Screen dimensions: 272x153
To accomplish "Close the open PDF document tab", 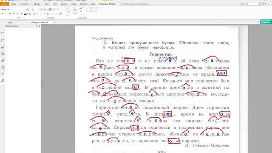I will tap(54, 23).
